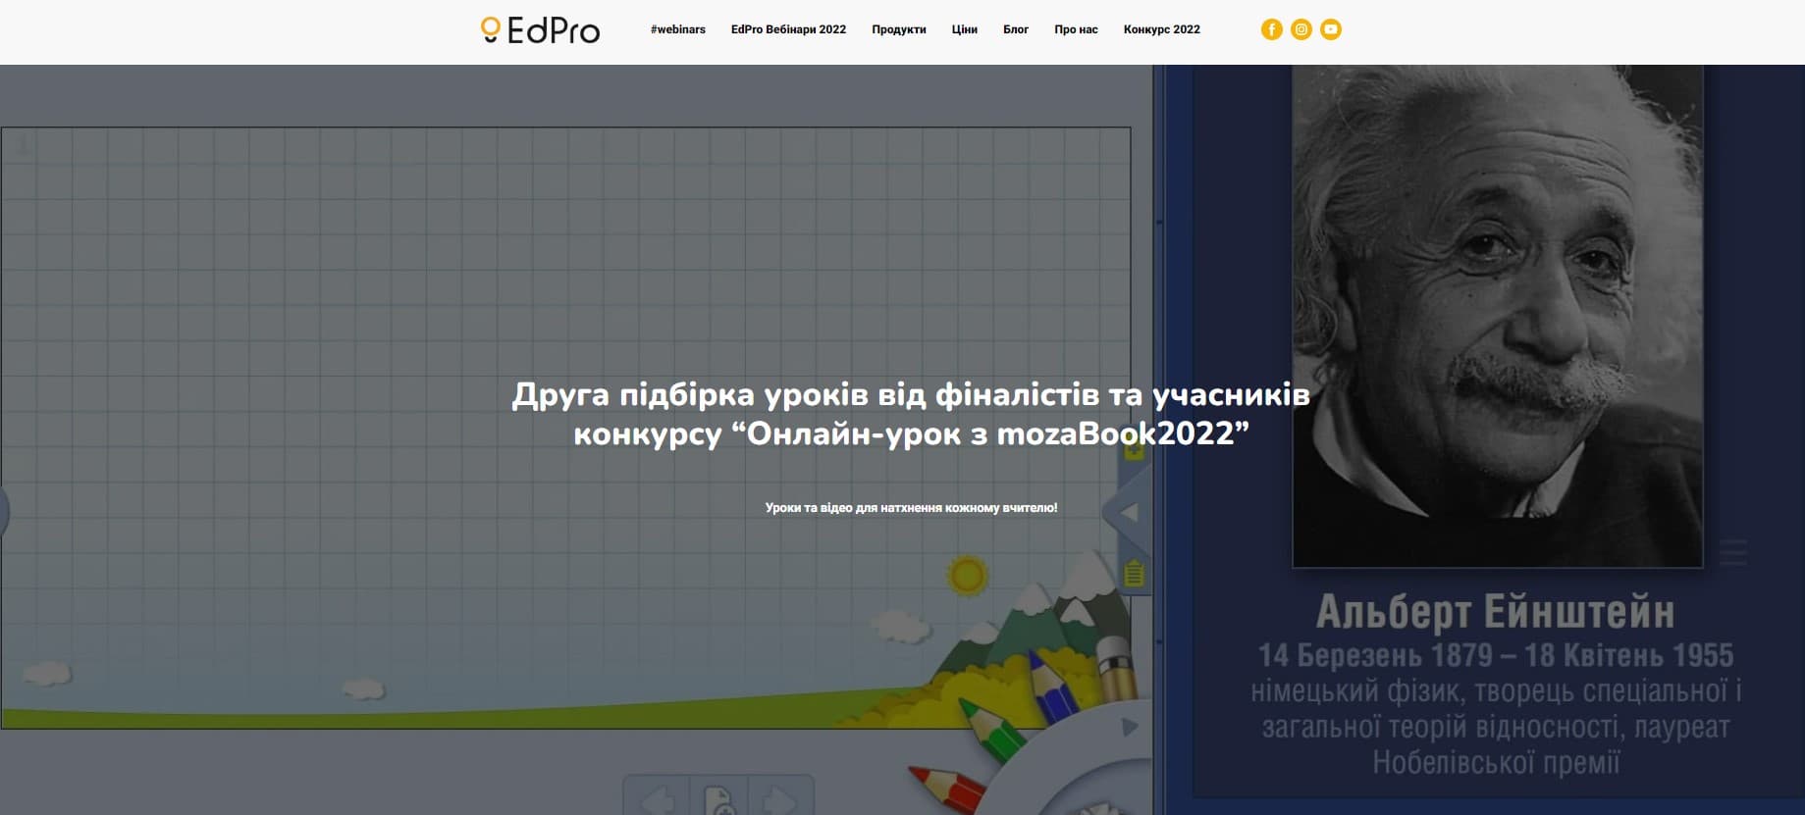Open the Facebook social icon
Viewport: 1805px width, 815px height.
(1272, 29)
